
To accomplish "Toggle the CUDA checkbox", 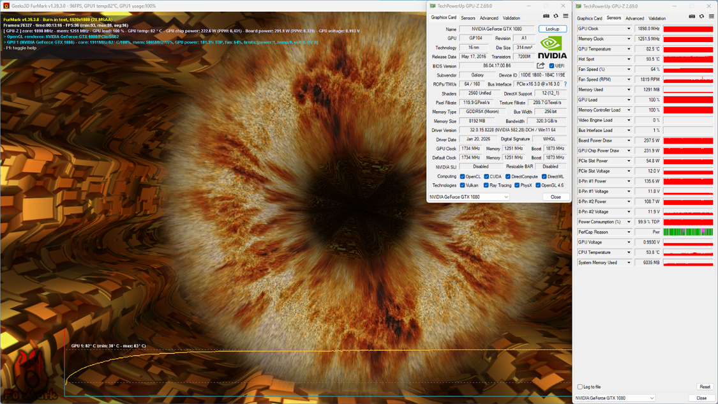I will 486,176.
